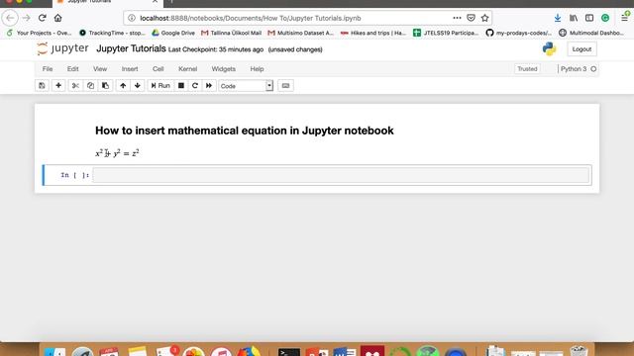Screen dimensions: 634x356
Task: Click the green extension icon in toolbar
Action: click(605, 18)
